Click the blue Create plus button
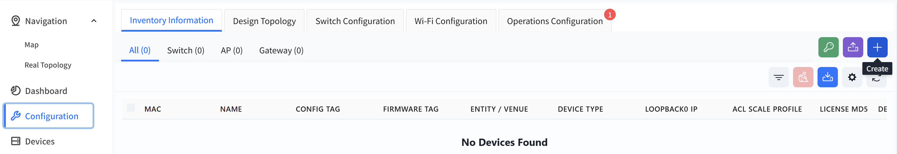The width and height of the screenshot is (897, 154). point(877,47)
